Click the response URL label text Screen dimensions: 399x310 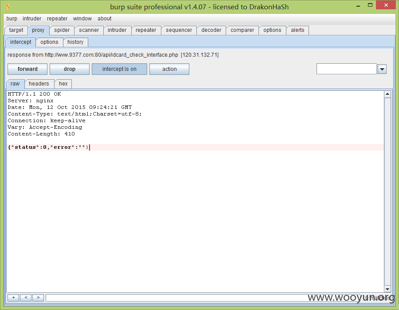pos(113,55)
